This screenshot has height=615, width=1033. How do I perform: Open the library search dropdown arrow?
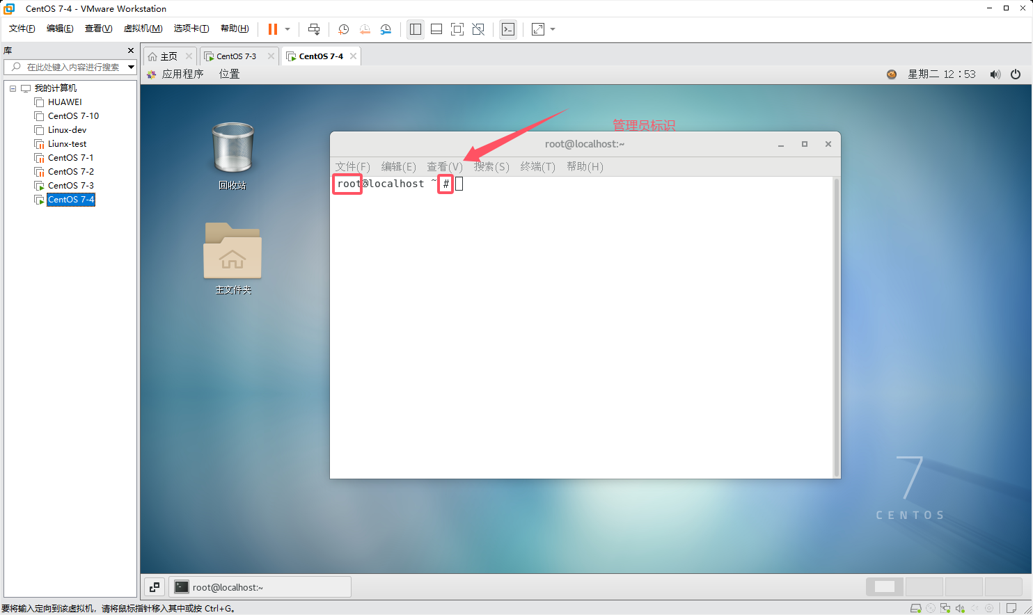click(131, 67)
